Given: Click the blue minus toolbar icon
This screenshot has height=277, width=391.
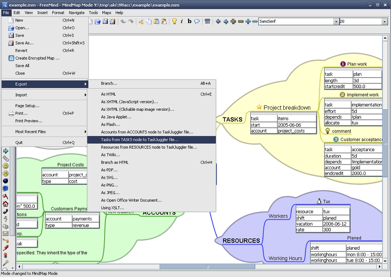Looking at the screenshot, I should pos(255,21).
